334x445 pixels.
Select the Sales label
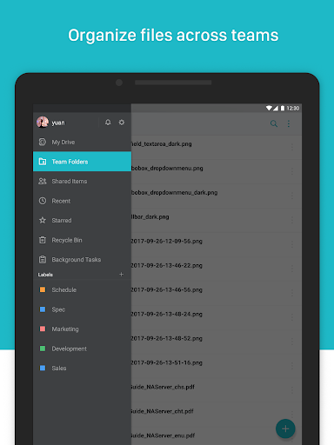click(82, 368)
